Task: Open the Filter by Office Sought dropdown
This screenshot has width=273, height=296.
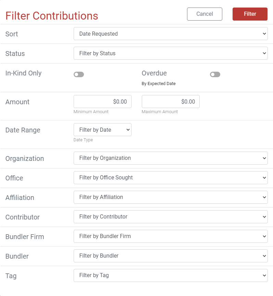Action: pyautogui.click(x=171, y=178)
